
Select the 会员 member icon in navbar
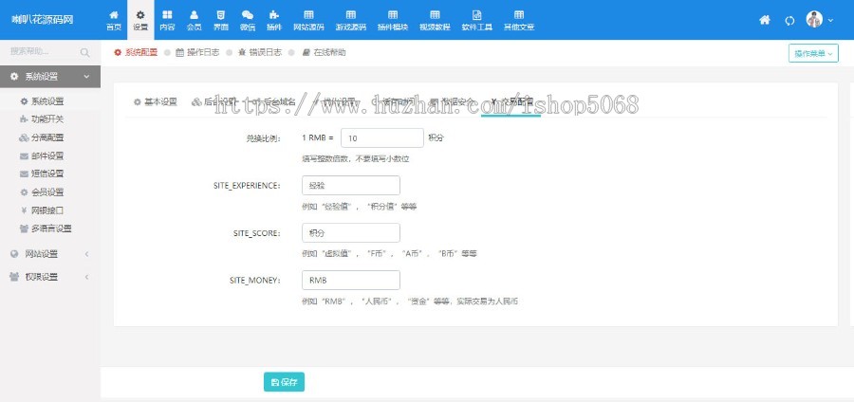194,20
